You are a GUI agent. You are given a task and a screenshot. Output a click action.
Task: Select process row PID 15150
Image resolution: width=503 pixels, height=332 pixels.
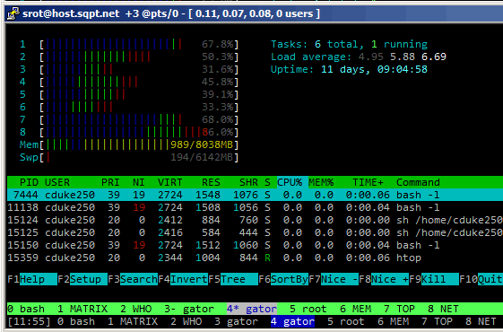tap(255, 245)
